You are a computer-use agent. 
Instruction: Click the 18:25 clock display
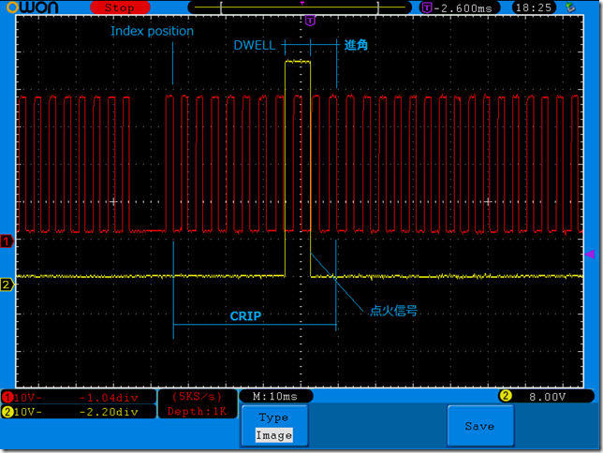click(534, 7)
